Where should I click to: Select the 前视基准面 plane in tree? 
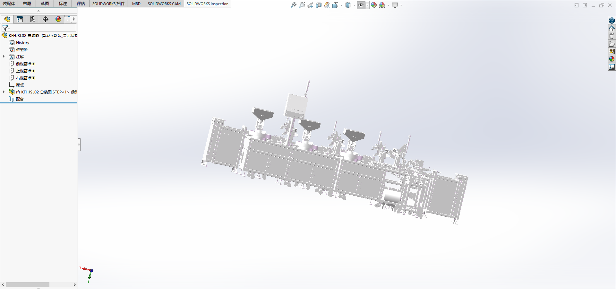tap(25, 64)
